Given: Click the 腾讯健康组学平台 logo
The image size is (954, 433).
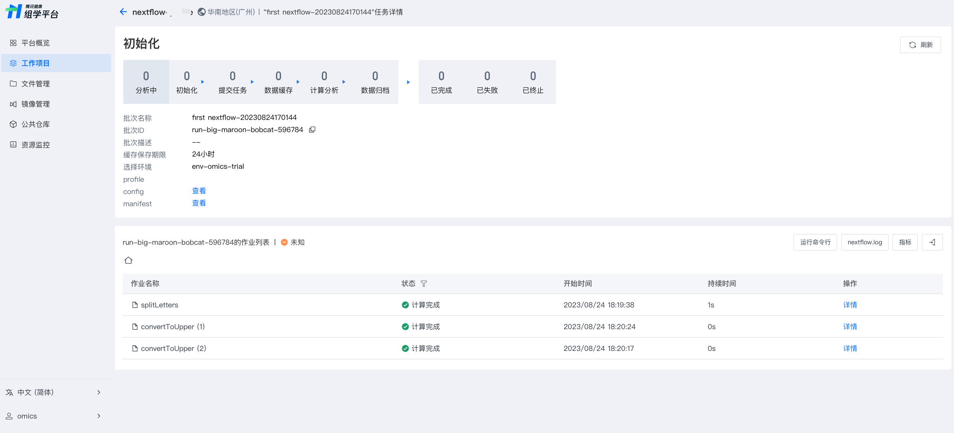Looking at the screenshot, I should [x=32, y=11].
